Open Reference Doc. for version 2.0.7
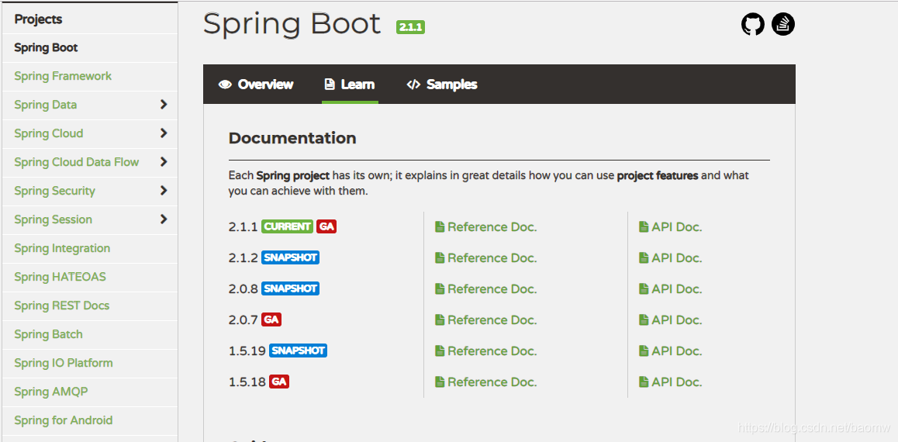Screen dimensions: 898x442 (485, 319)
